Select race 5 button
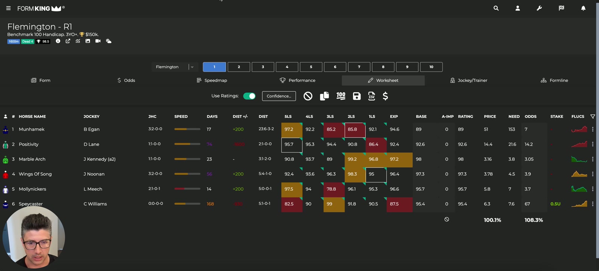 tap(311, 67)
